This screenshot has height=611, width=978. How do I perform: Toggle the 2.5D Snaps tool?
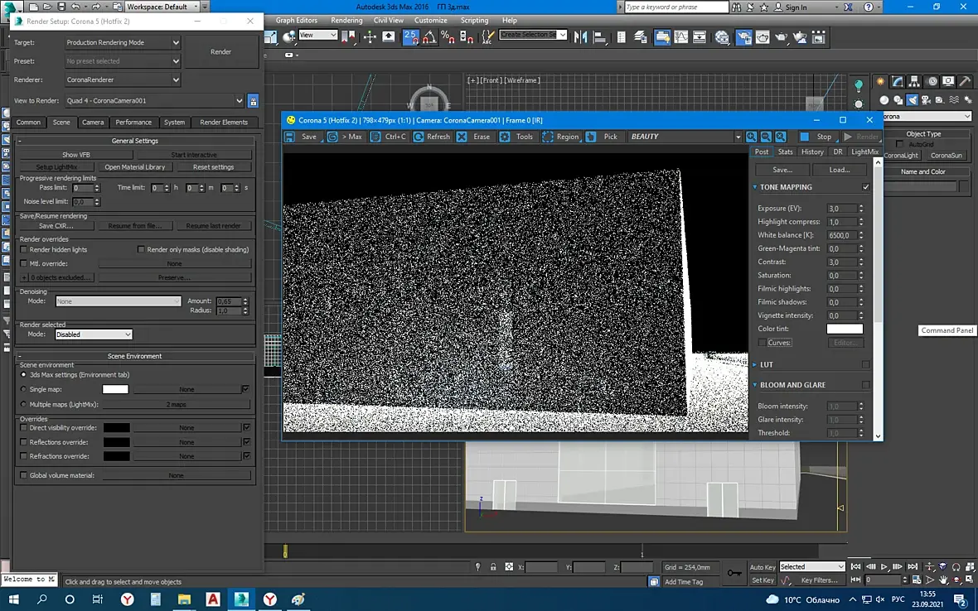click(410, 36)
